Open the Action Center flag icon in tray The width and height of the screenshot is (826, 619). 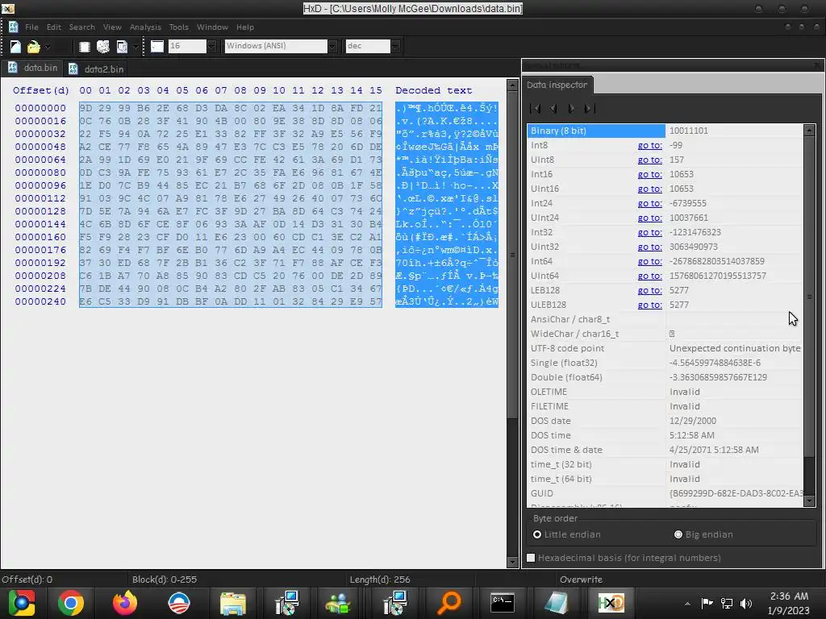pos(707,603)
